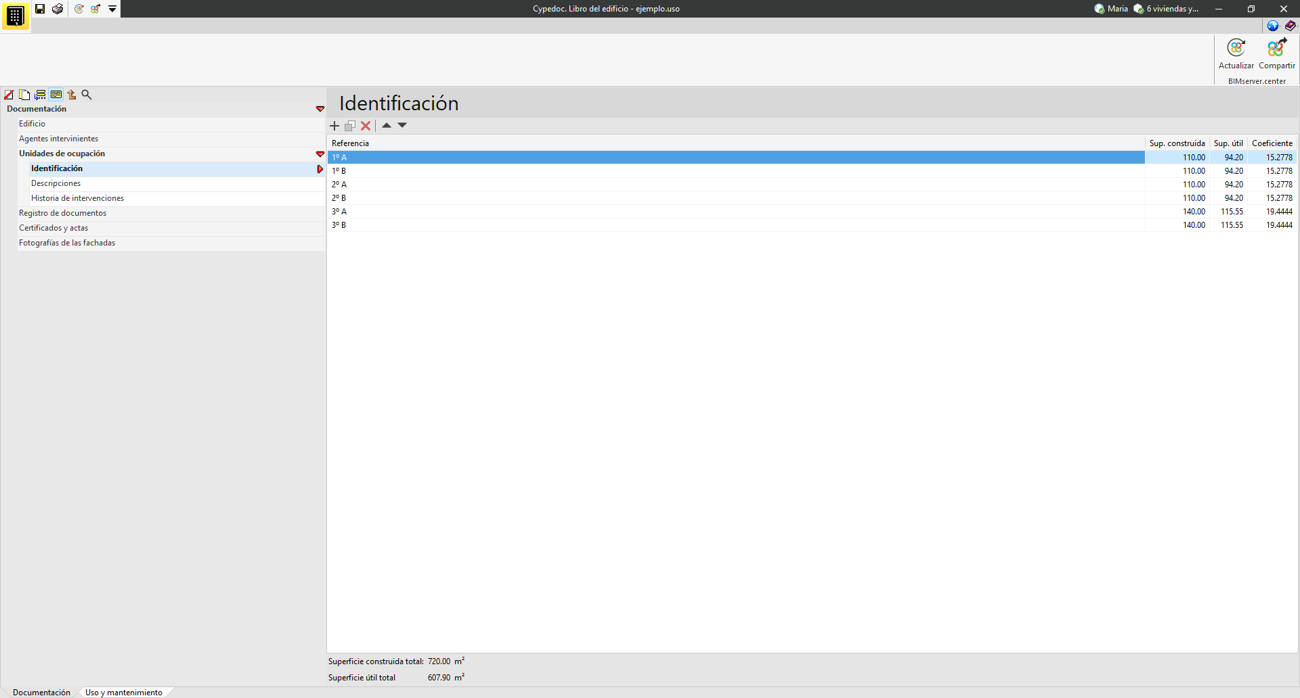The image size is (1300, 698).
Task: Open the purple help book icon
Action: click(x=1291, y=26)
